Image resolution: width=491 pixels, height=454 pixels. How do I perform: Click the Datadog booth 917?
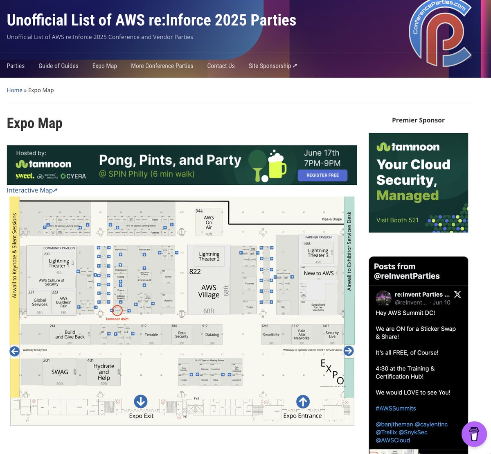click(212, 335)
